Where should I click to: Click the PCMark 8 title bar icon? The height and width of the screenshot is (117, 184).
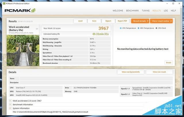4,3
